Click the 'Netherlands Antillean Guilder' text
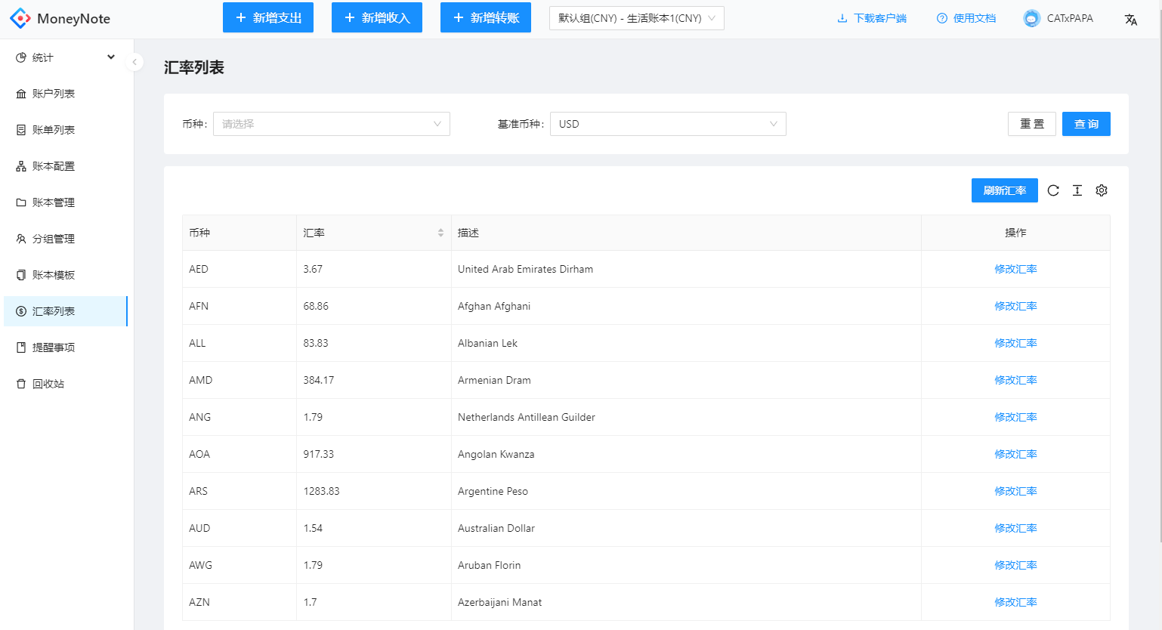The image size is (1162, 630). (x=527, y=417)
